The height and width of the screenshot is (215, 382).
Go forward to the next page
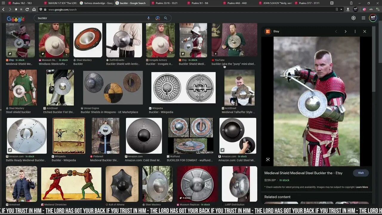click(10, 10)
